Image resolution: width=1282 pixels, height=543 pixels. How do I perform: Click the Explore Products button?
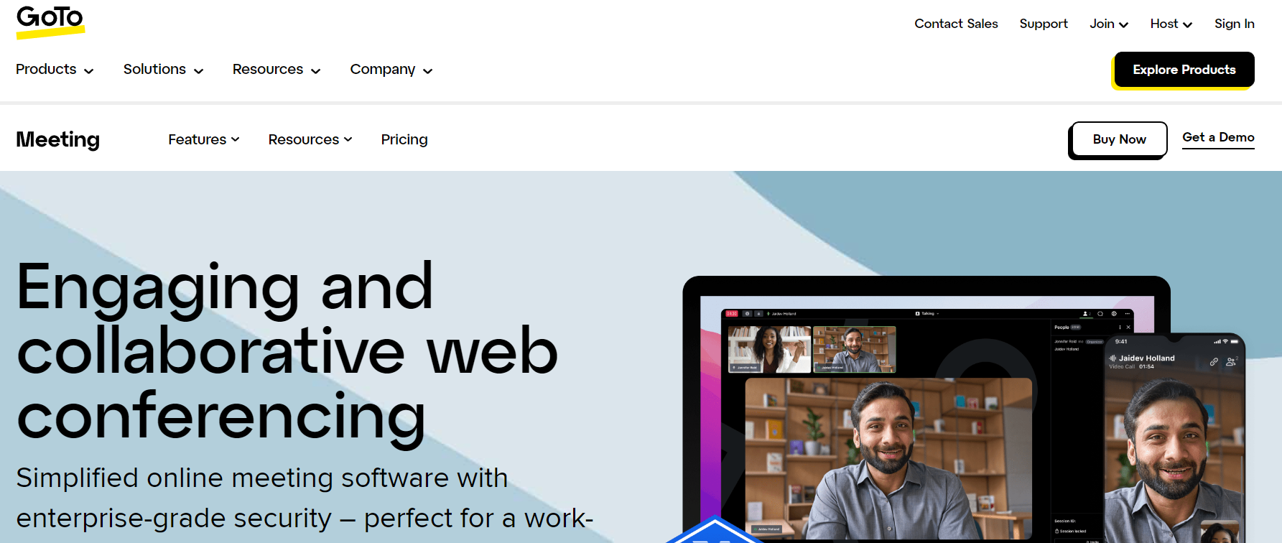(1184, 70)
